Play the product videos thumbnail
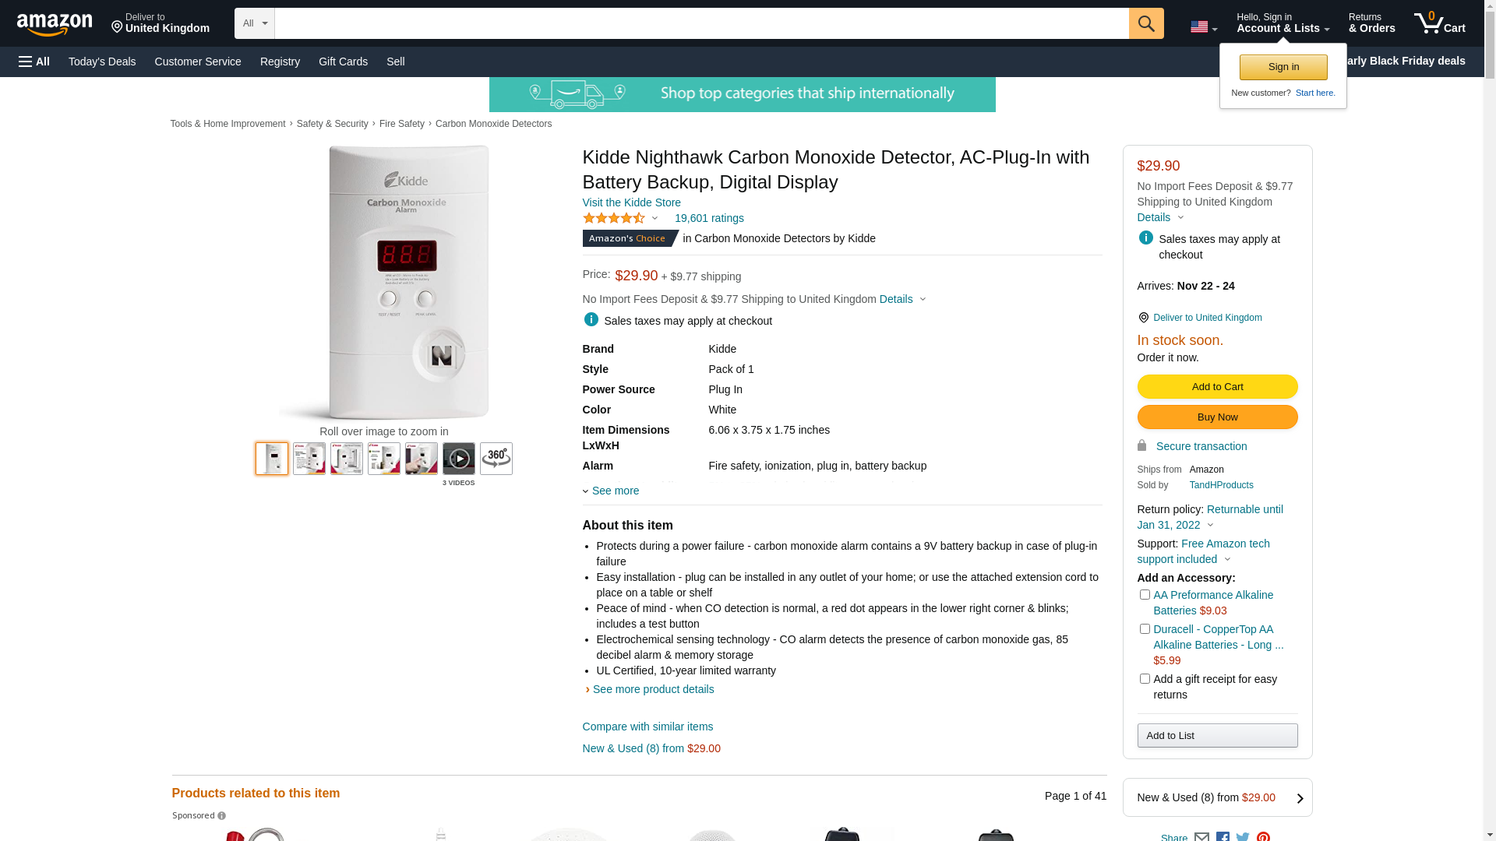Viewport: 1496px width, 841px height. 459,459
